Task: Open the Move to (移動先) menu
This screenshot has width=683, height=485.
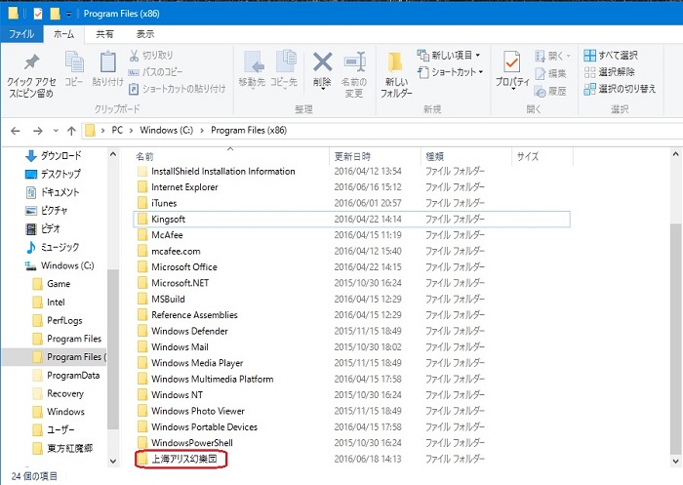Action: coord(252,69)
